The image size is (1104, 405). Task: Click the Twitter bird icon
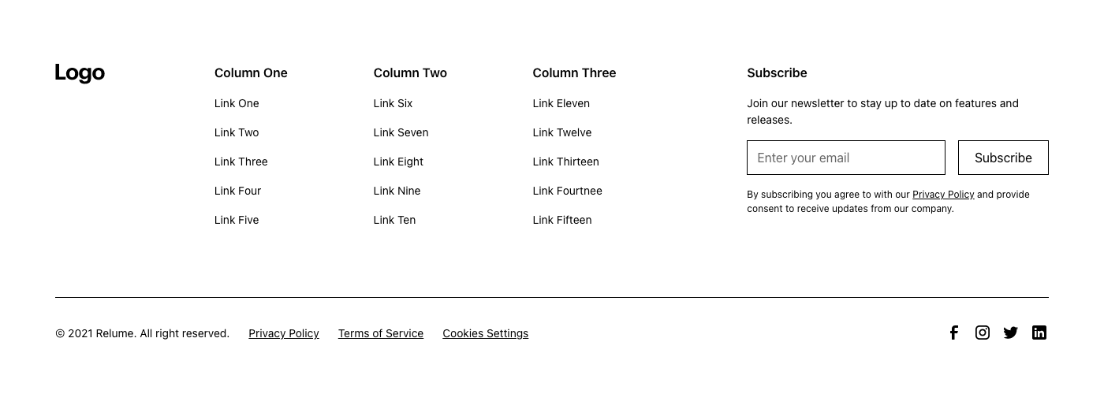1010,333
